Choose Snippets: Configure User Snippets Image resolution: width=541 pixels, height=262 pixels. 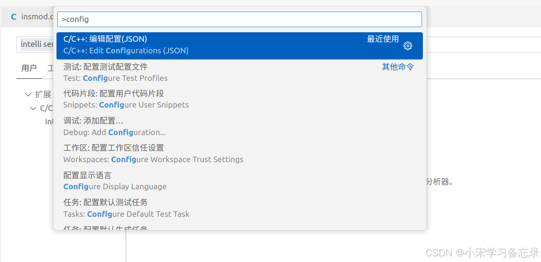click(x=239, y=99)
